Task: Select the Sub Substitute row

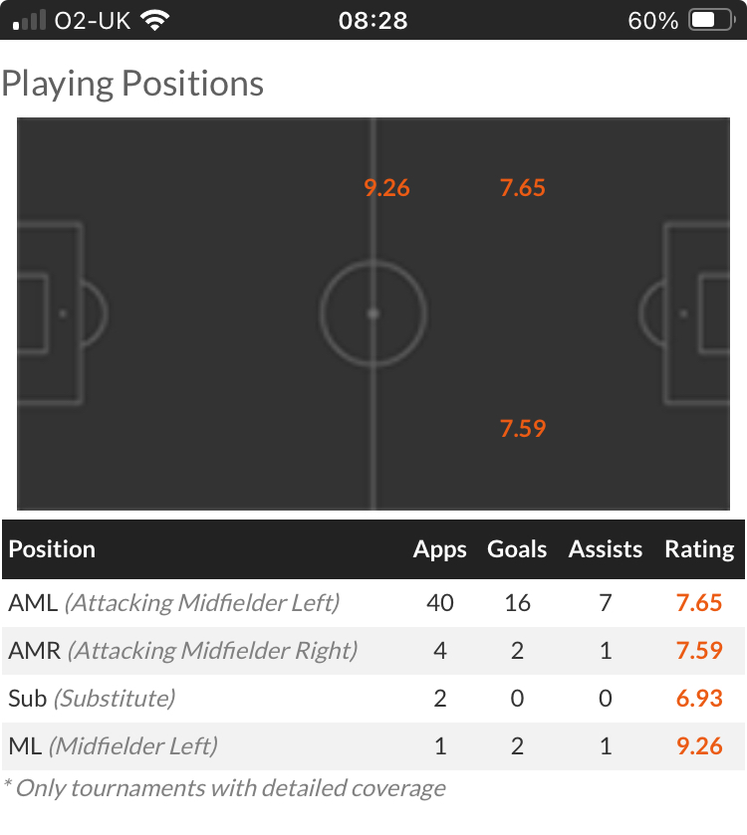Action: pos(373,698)
